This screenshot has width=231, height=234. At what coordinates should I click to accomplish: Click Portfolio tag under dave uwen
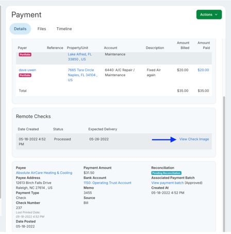[x=25, y=75]
